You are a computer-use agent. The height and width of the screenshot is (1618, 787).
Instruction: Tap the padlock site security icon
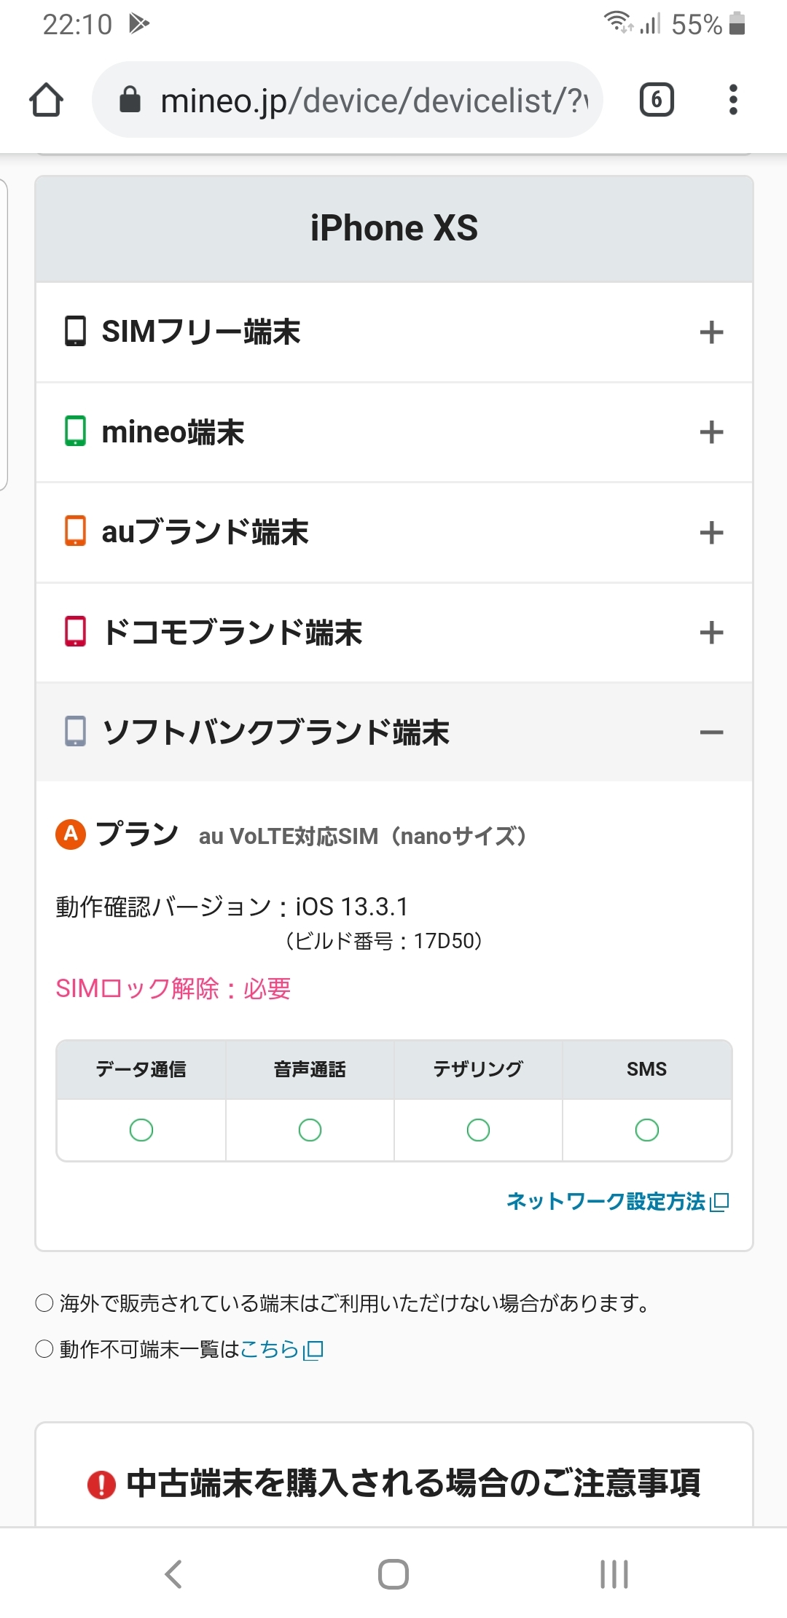pos(130,100)
